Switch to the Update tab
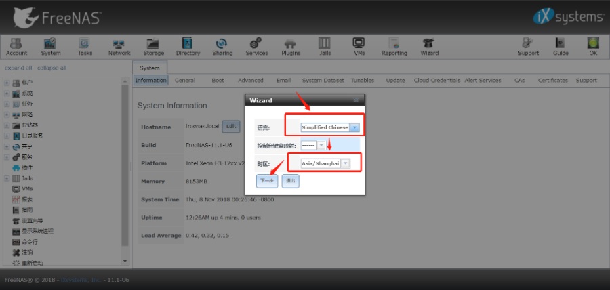Image resolution: width=610 pixels, height=290 pixels. pos(395,81)
